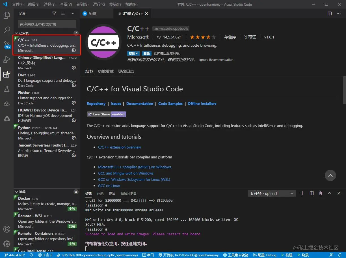Switch to the Debug Console tab
Image resolution: width=346 pixels, height=258 pixels.
coord(129,193)
